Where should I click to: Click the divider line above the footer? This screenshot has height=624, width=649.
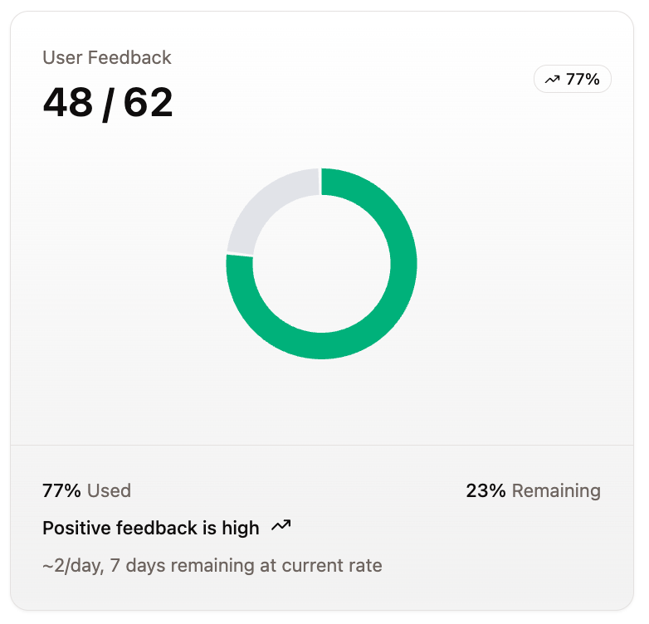coord(322,446)
